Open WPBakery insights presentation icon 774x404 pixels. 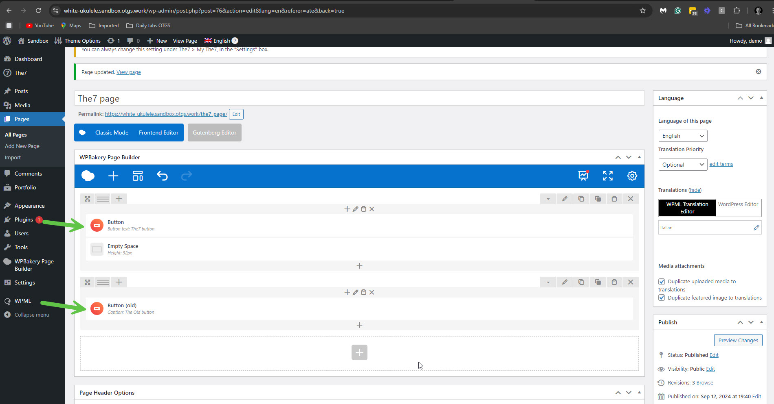pos(583,176)
